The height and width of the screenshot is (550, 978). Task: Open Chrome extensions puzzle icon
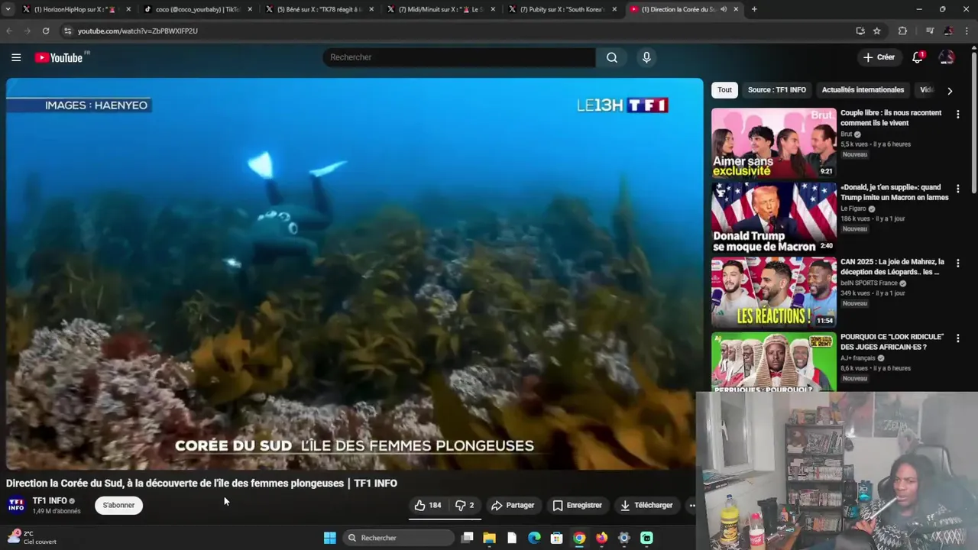902,31
